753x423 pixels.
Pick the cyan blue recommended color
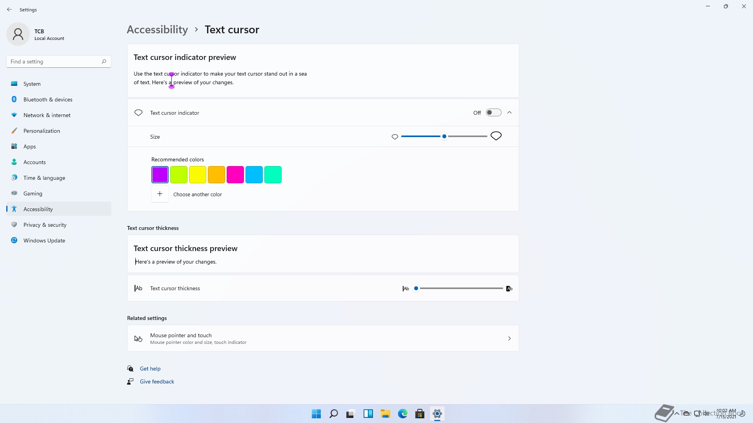pos(254,175)
